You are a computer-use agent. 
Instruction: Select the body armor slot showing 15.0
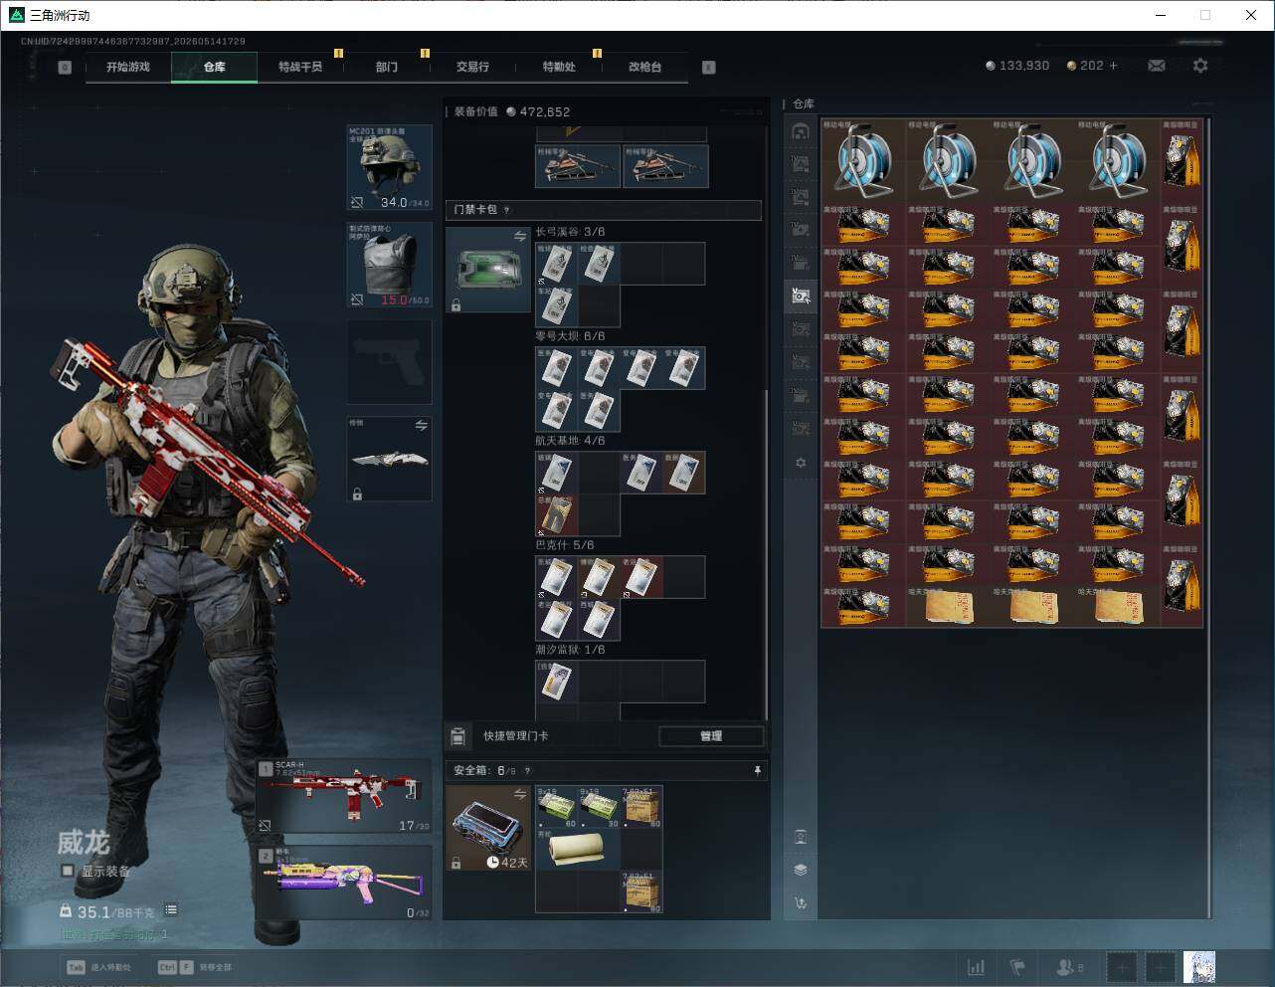[389, 265]
